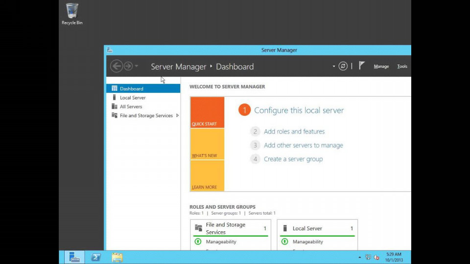This screenshot has width=470, height=264.
Task: Click green status icon in File and Storage tile
Action: pyautogui.click(x=198, y=241)
